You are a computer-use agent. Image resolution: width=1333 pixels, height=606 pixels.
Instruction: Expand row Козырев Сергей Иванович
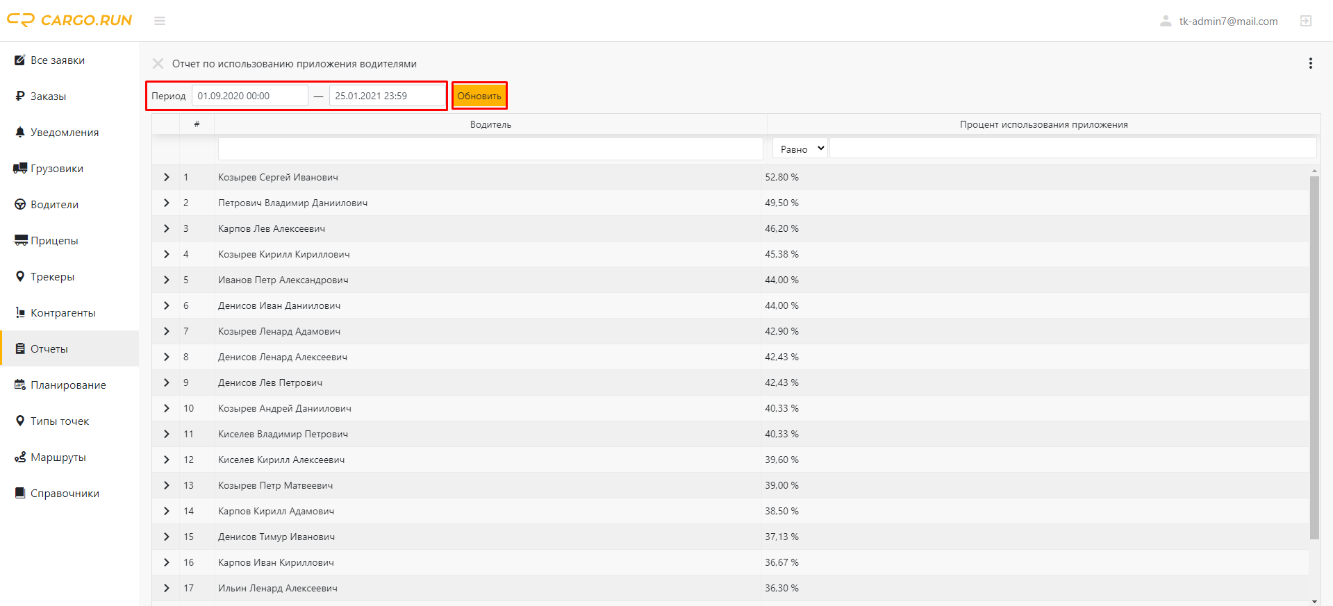(x=166, y=177)
